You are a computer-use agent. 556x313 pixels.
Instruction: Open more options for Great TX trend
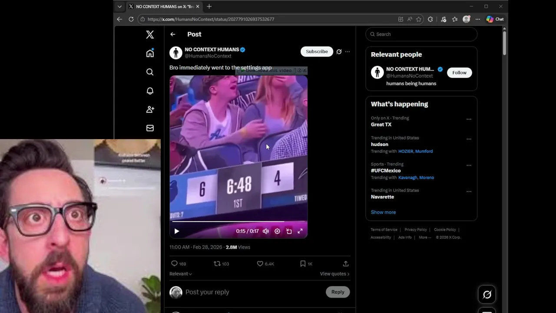click(x=469, y=119)
